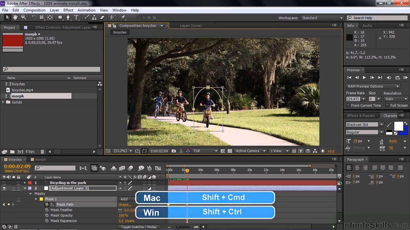Viewport: 410px width, 230px height.
Task: Enable Full Screen preview checkbox
Action: pos(387,105)
